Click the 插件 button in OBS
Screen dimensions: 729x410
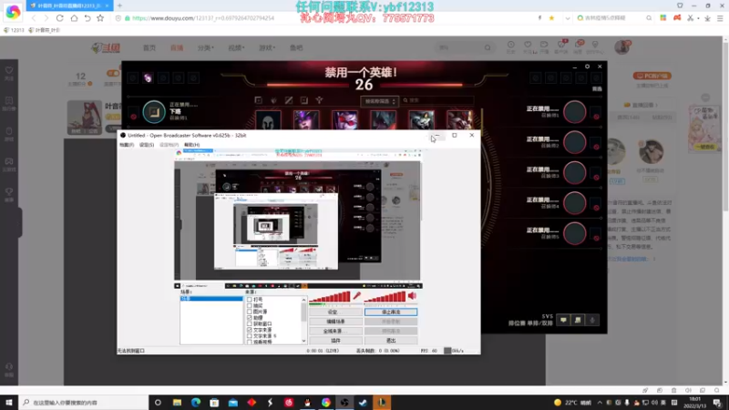coord(335,340)
